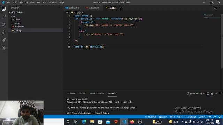Expand the server folder
Viewport: 223px width, 125px height.
pyautogui.click(x=36, y=23)
